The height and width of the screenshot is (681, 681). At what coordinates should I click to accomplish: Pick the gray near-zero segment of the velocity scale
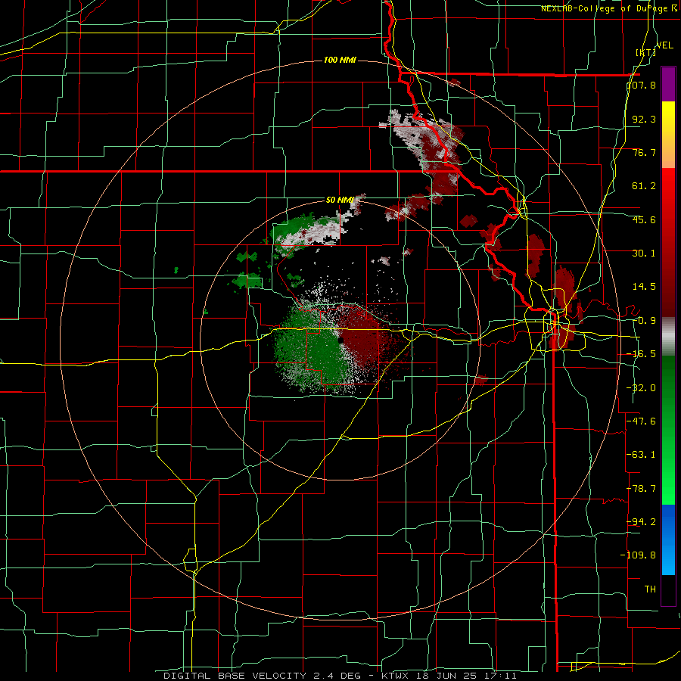point(668,337)
